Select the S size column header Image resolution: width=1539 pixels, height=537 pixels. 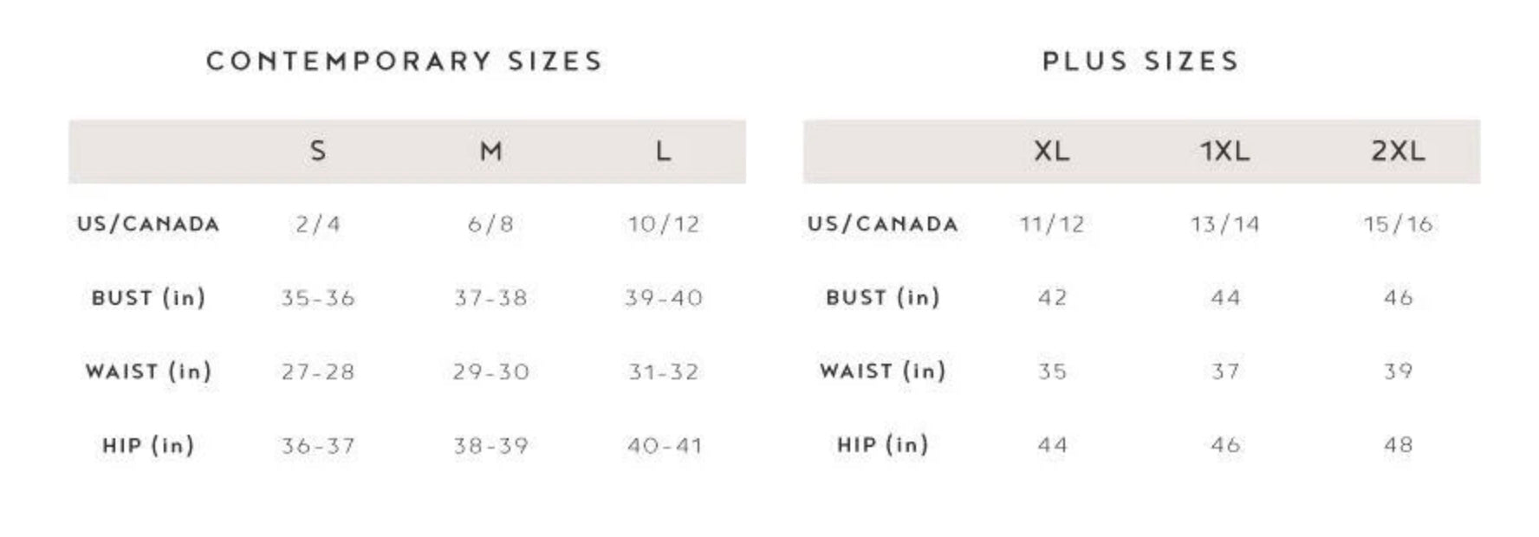pos(318,152)
